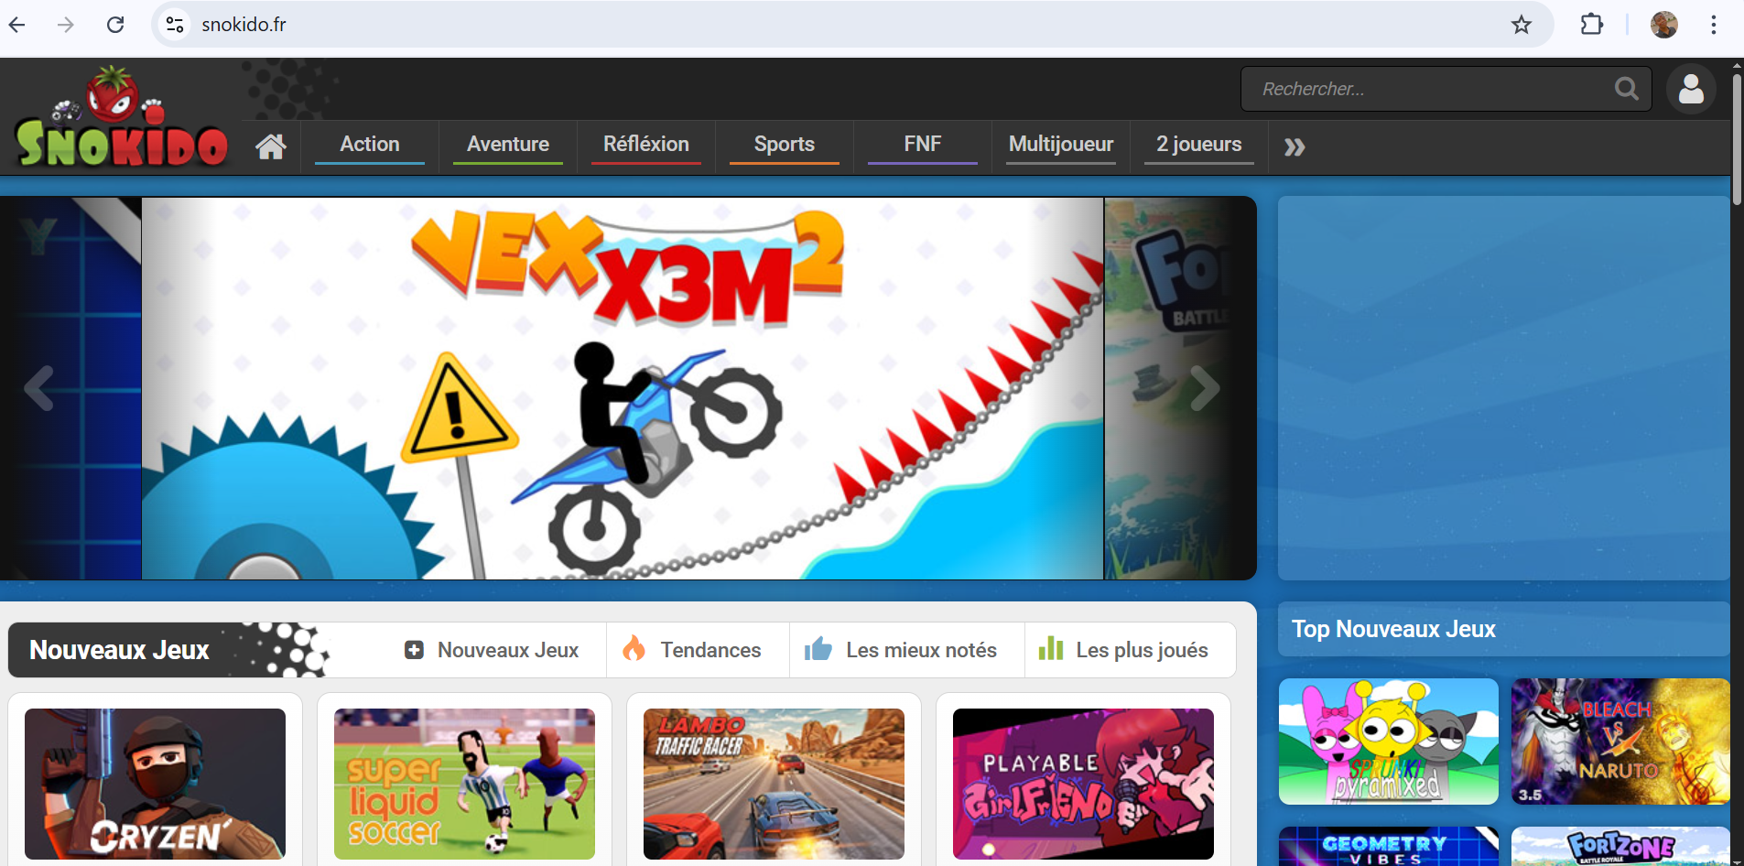Open the Chrome profile avatar
The image size is (1744, 866).
pyautogui.click(x=1663, y=25)
